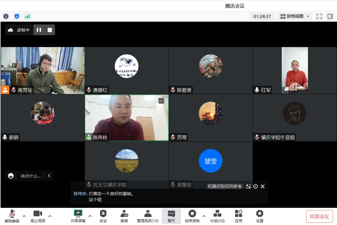Click the red 结束会议 button
The image size is (337, 225).
(x=319, y=216)
